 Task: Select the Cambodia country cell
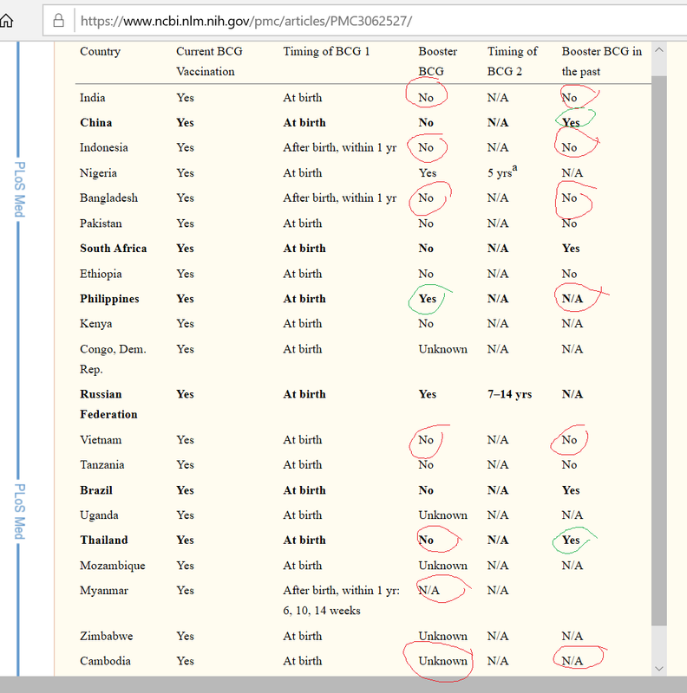[x=105, y=661]
